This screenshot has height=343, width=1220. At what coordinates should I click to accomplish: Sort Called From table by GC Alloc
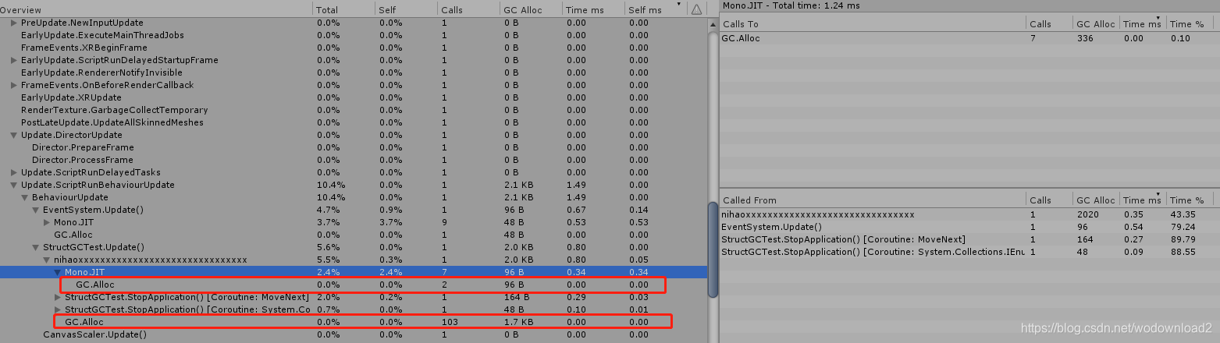point(1095,200)
